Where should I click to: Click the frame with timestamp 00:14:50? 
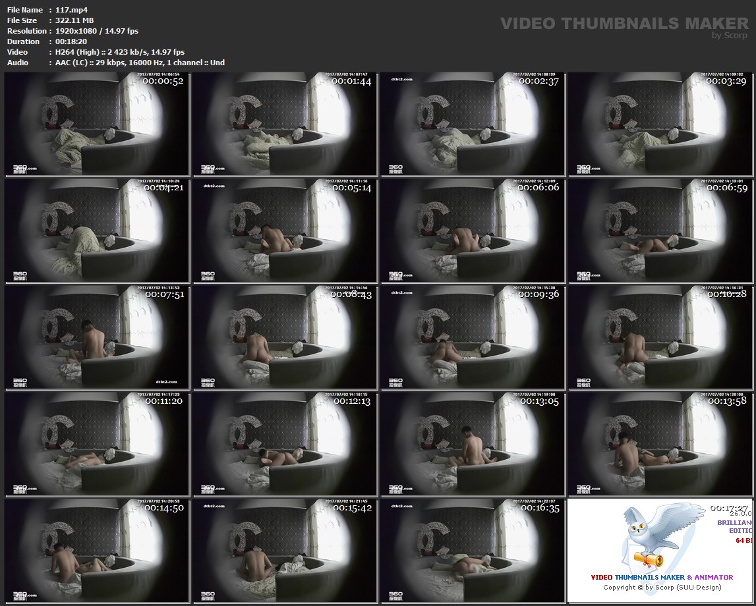pyautogui.click(x=97, y=551)
